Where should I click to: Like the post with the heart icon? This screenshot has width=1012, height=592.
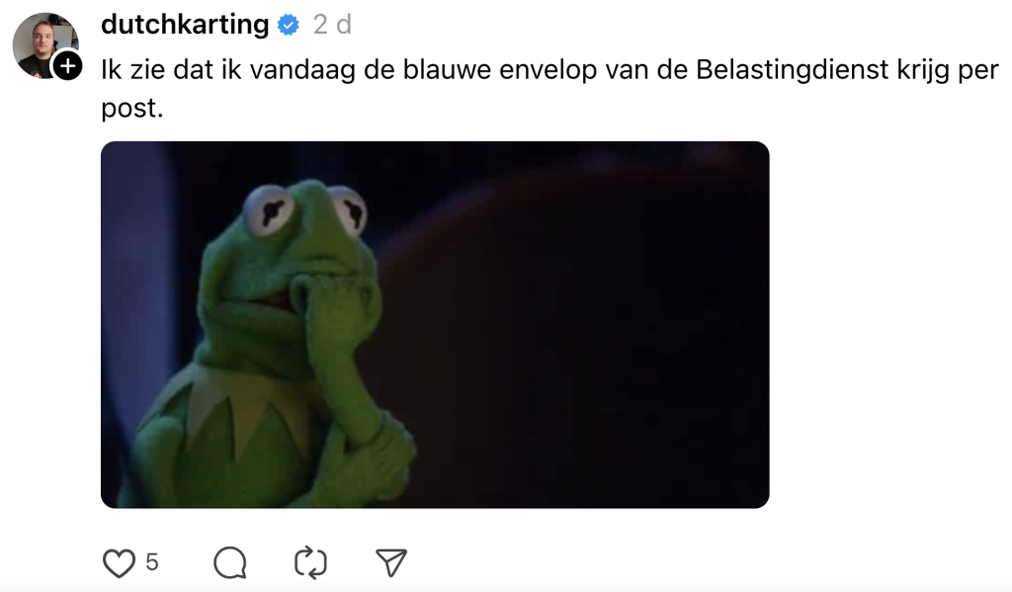coord(120,562)
